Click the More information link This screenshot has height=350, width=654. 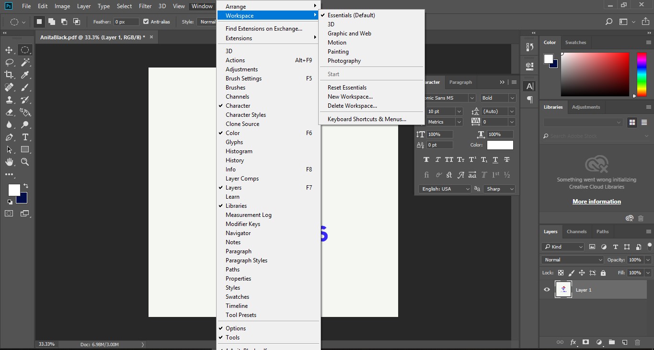click(x=597, y=201)
